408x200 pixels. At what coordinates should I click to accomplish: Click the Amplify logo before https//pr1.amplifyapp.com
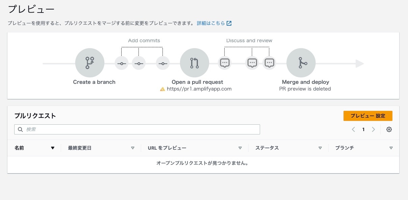(162, 89)
